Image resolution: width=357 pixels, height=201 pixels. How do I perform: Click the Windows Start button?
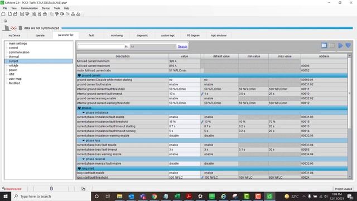click(x=6, y=196)
